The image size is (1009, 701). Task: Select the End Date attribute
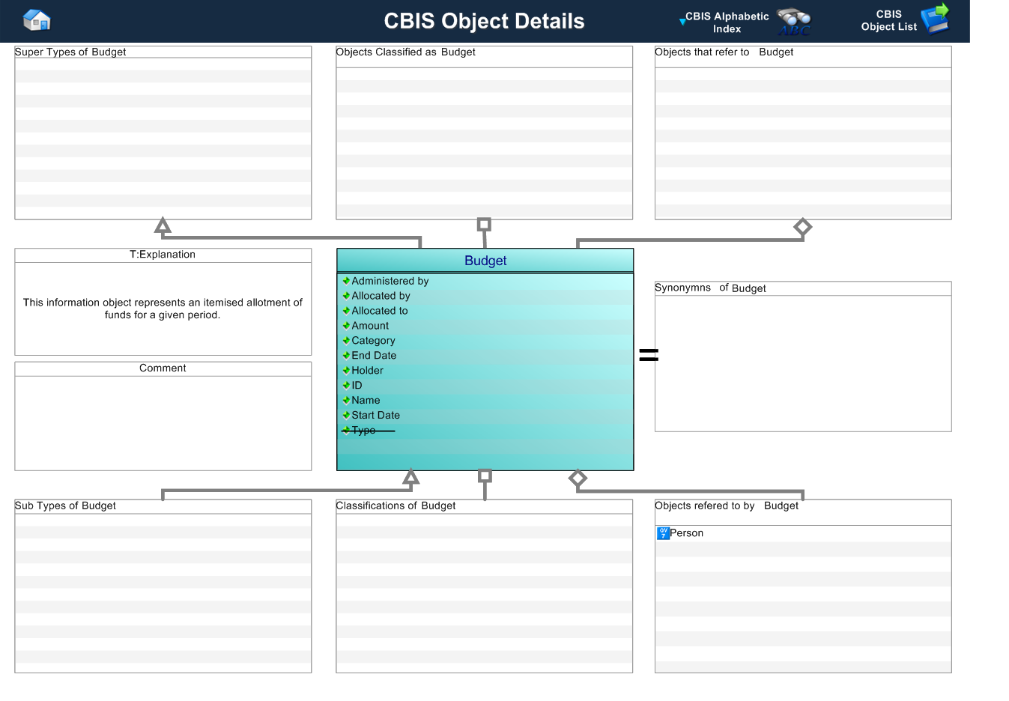pos(374,356)
